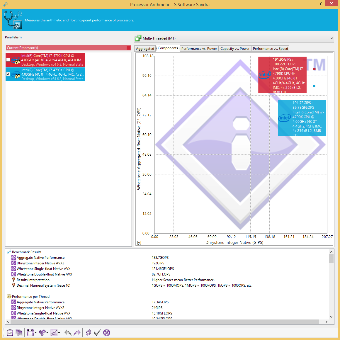Open the options settings toolbar icon
Image resolution: width=340 pixels, height=340 pixels.
pyautogui.click(x=10, y=332)
